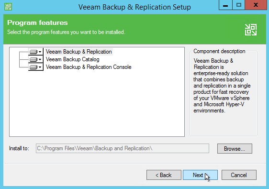Return to previous step with Back

click(164, 175)
